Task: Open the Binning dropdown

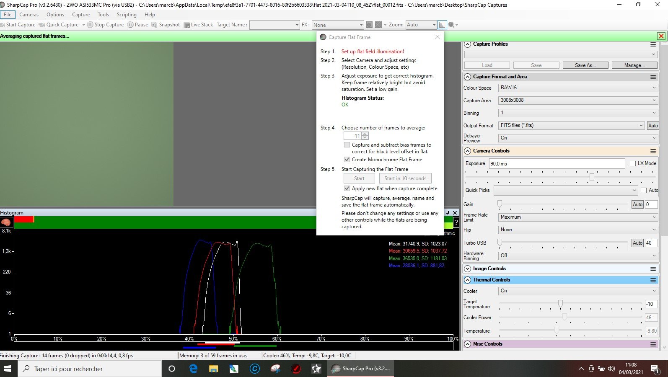Action: pos(578,113)
